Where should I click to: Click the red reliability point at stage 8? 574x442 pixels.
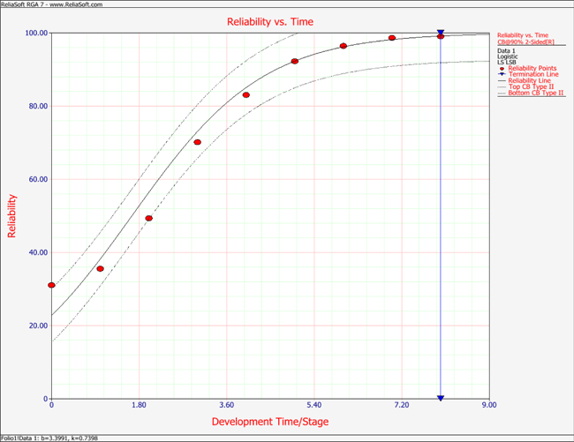tap(441, 36)
